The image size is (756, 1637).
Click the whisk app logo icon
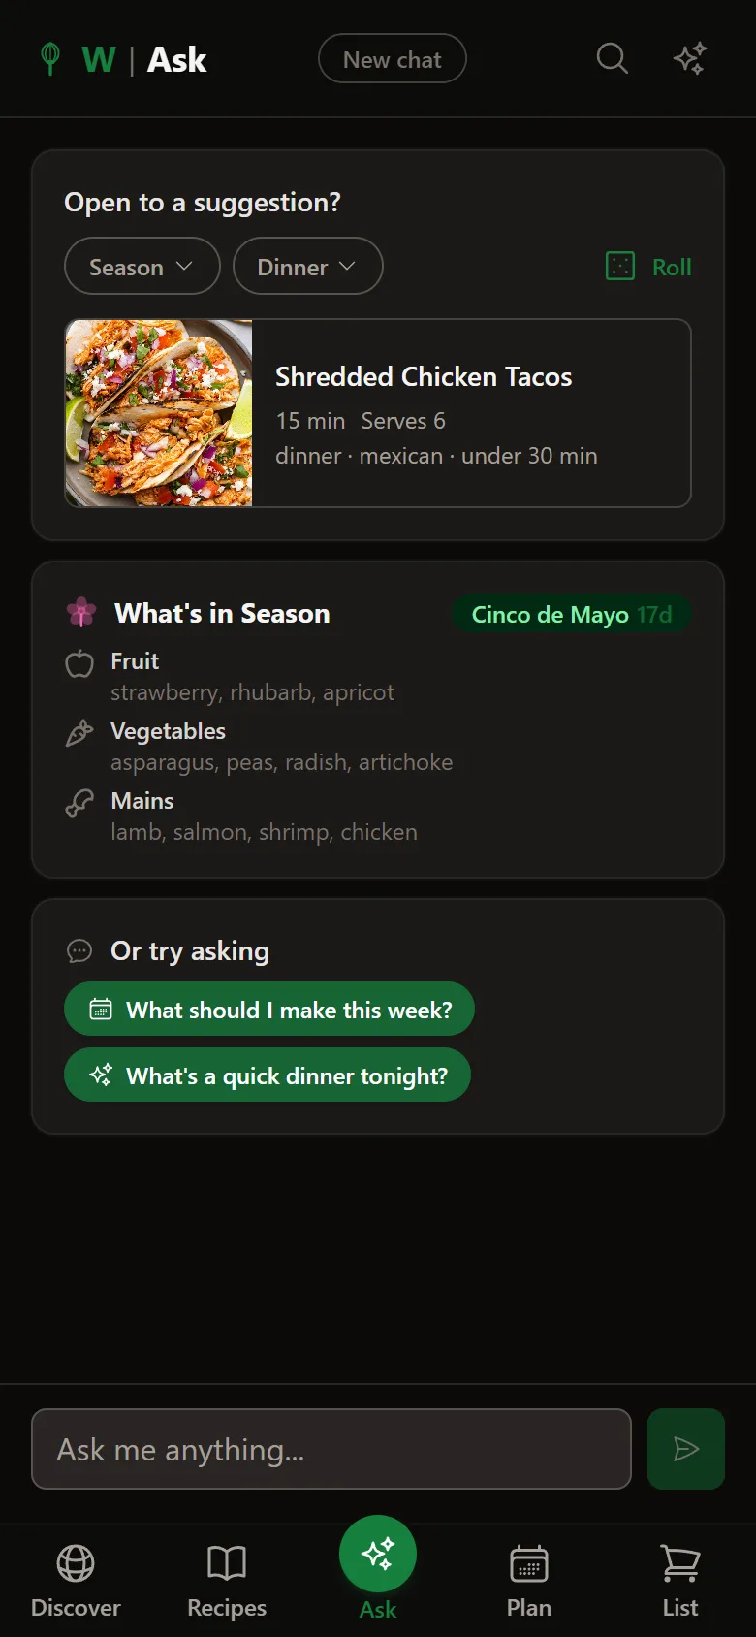point(51,59)
